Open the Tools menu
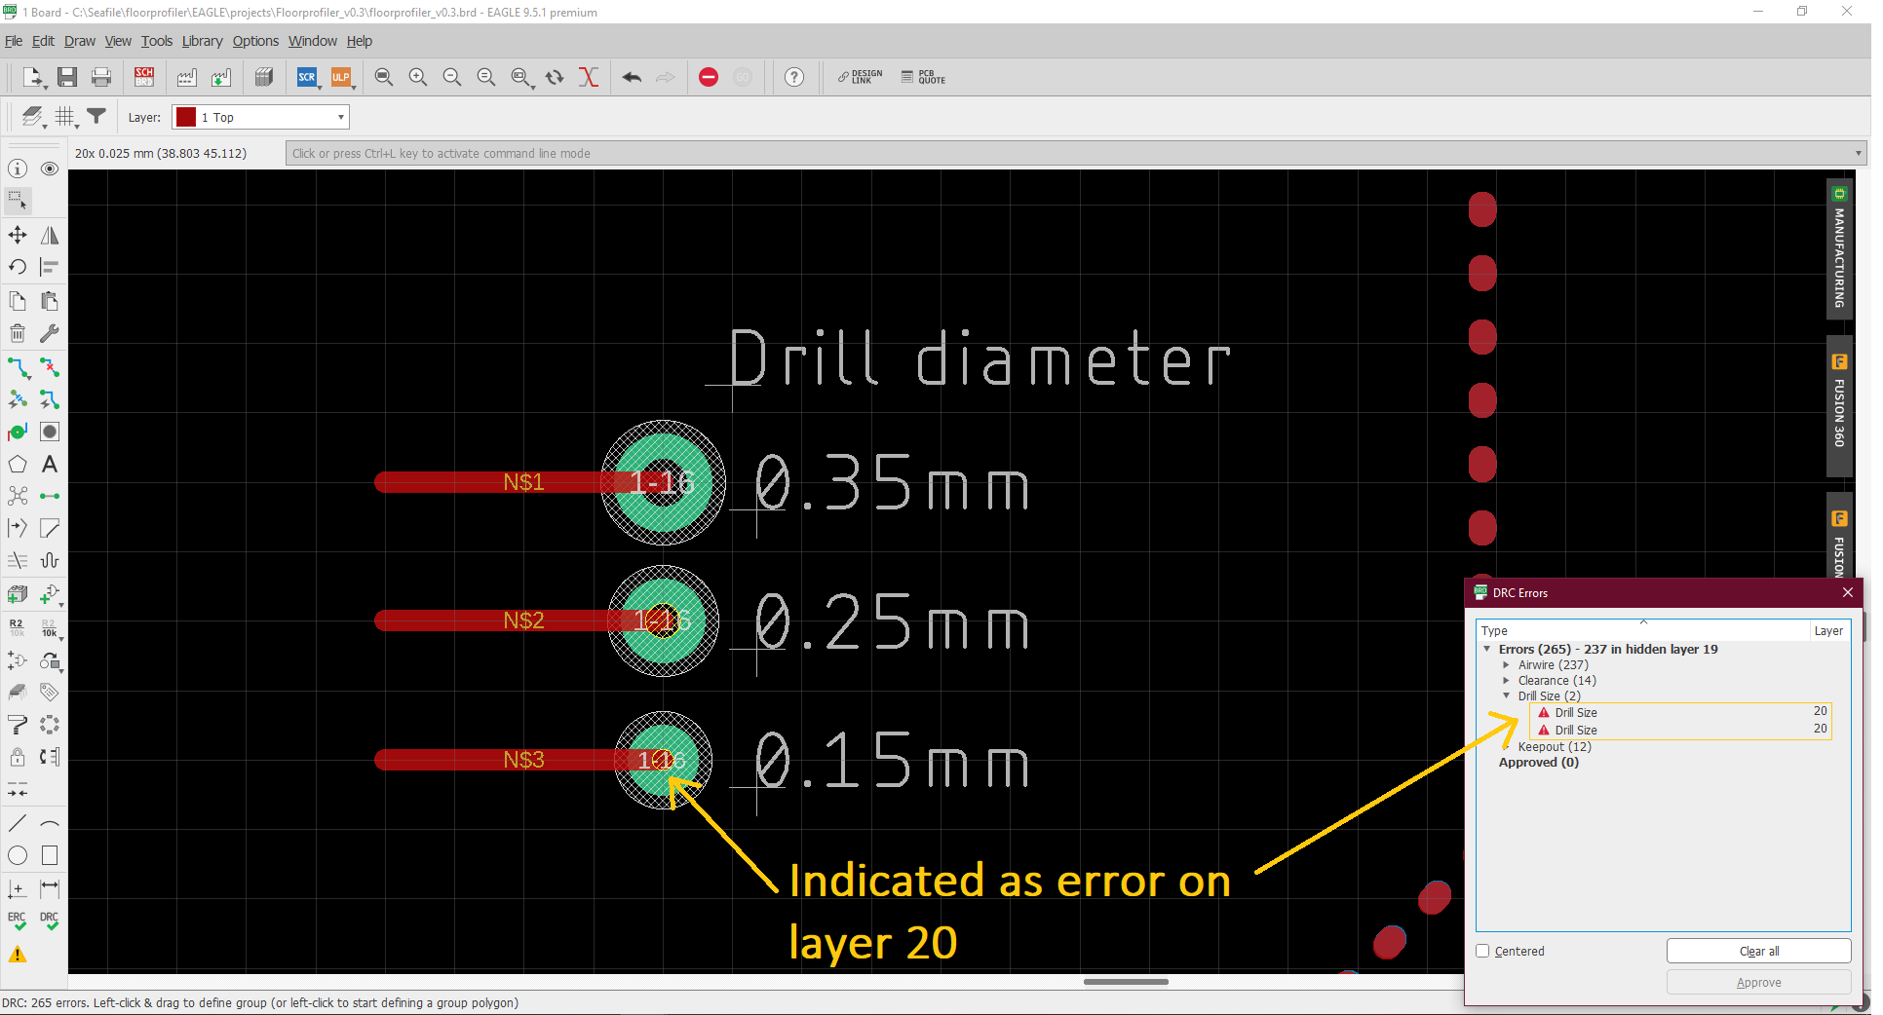The width and height of the screenshot is (1883, 1015). (x=156, y=41)
